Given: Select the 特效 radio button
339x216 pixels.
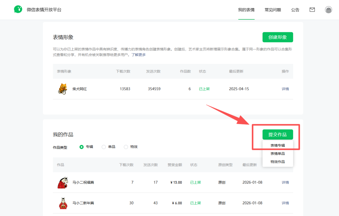Looking at the screenshot, I should coord(126,147).
